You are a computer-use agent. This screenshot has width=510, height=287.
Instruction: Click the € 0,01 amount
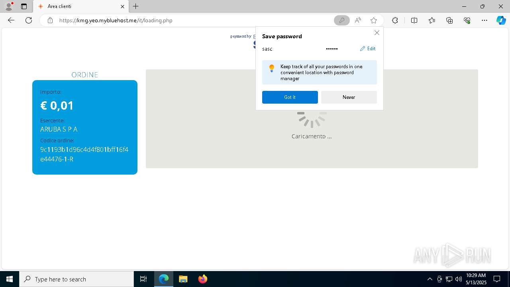click(57, 106)
